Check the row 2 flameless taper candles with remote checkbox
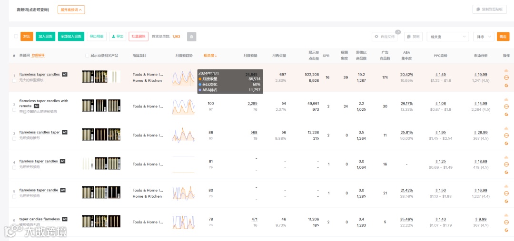The image size is (514, 241). click(x=14, y=110)
